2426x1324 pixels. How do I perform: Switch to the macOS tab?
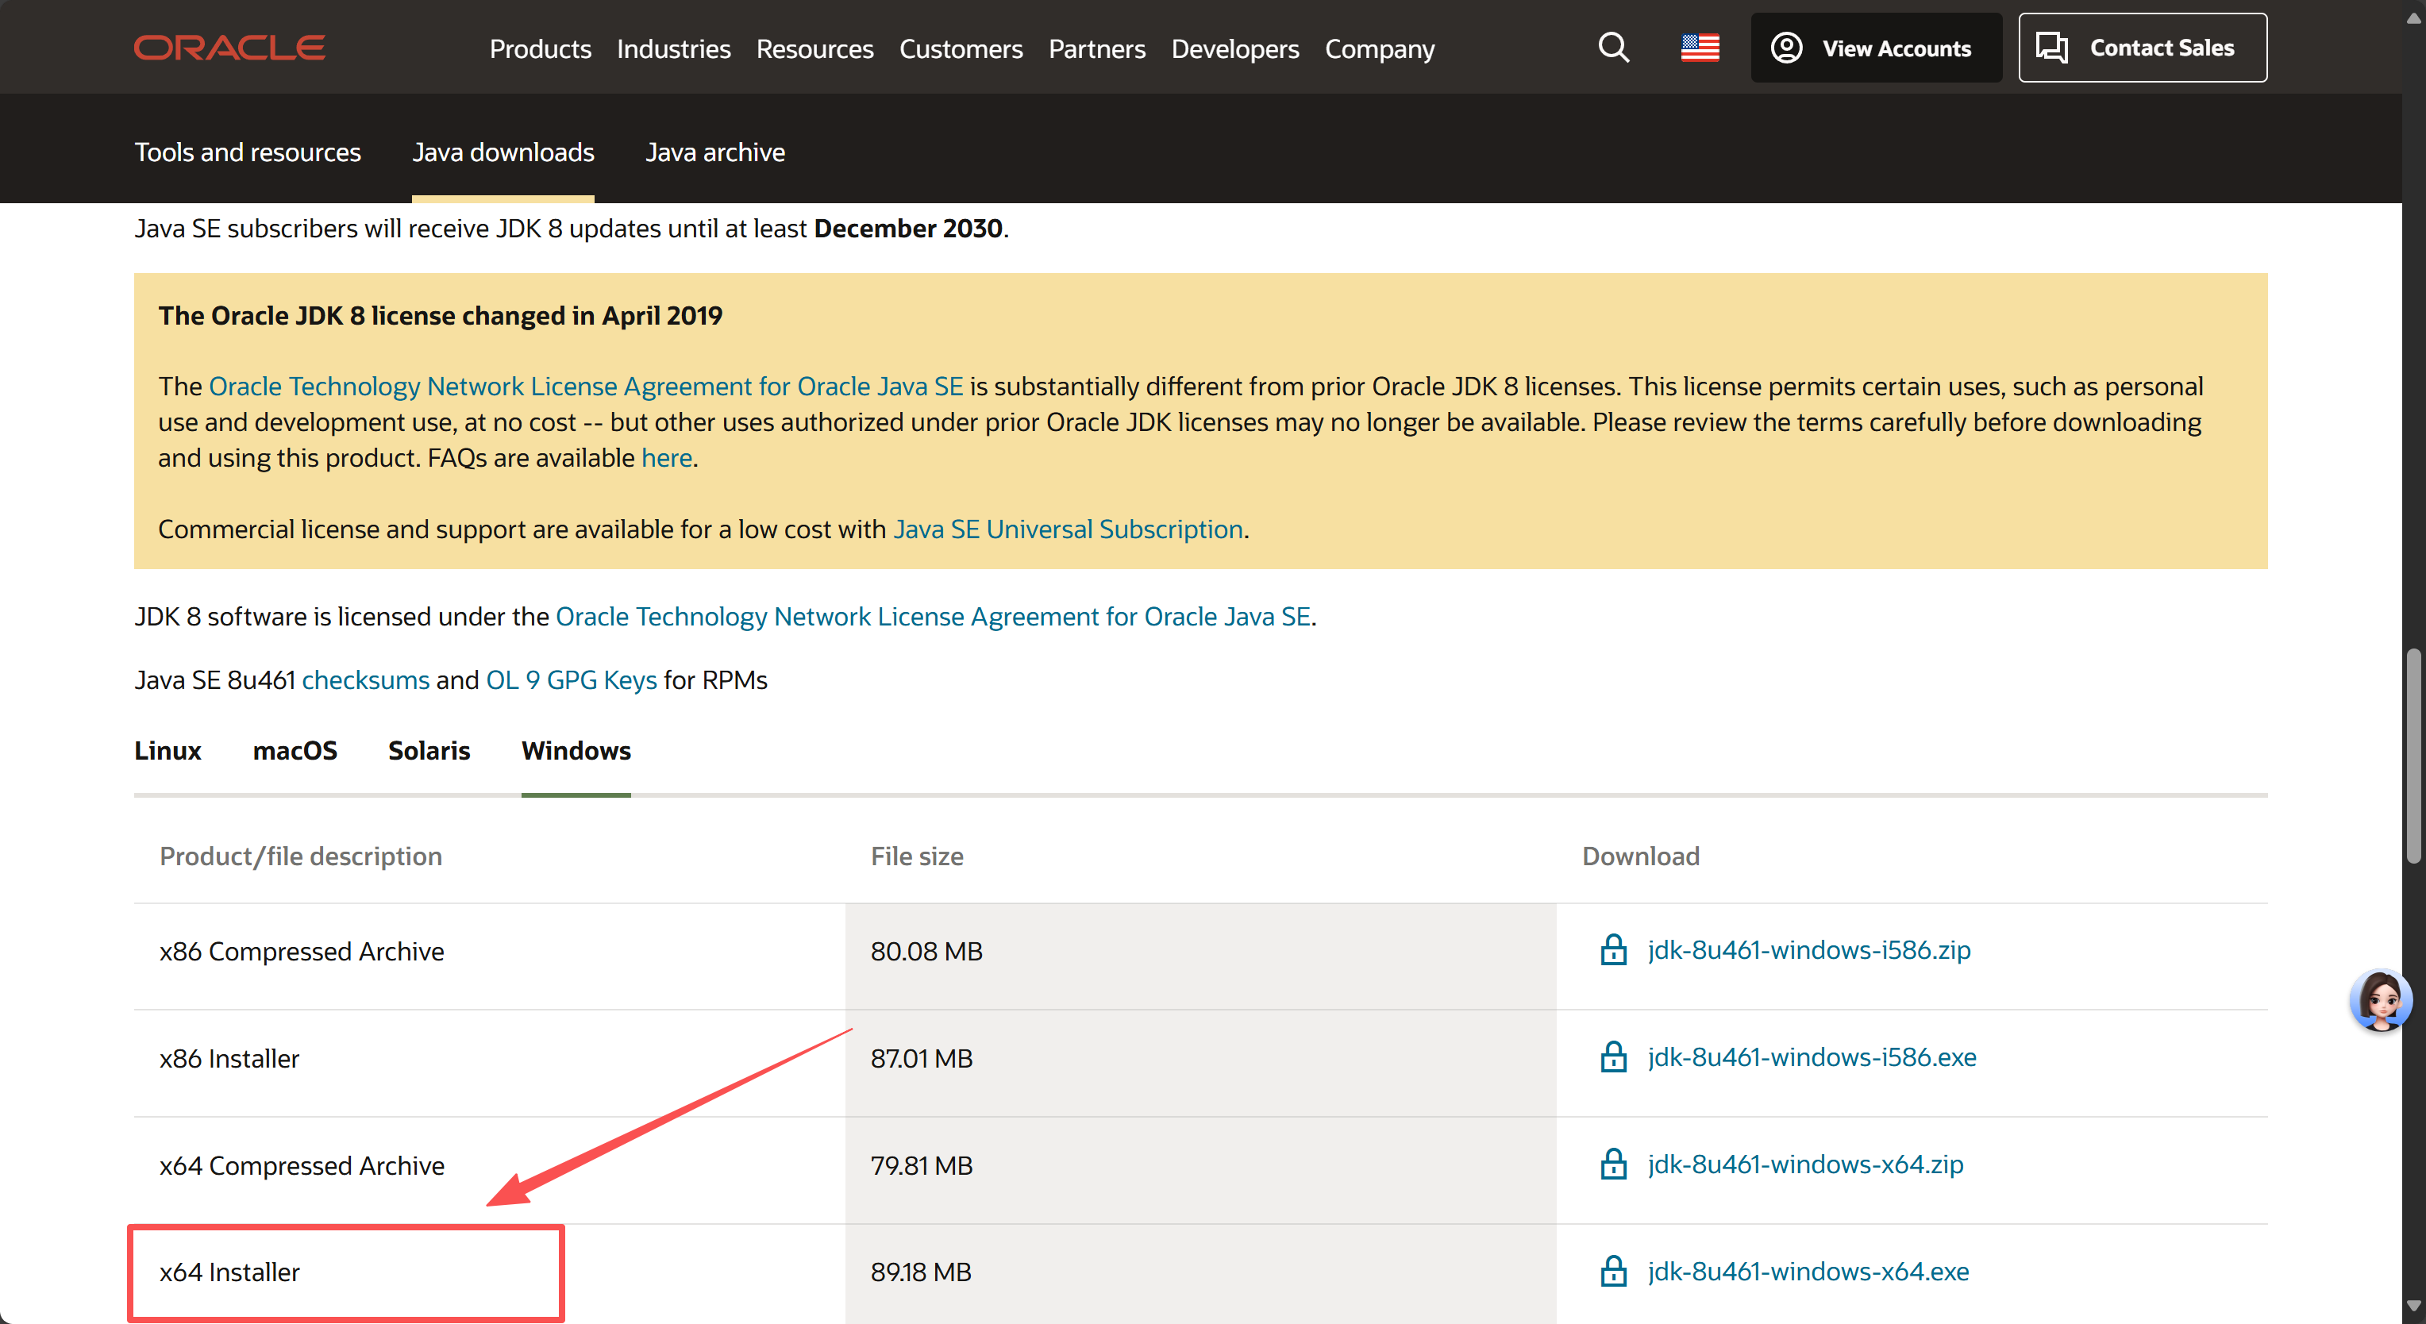295,752
